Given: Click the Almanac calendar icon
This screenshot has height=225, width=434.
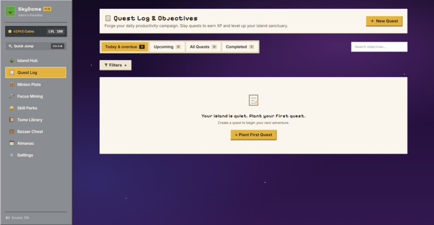Looking at the screenshot, I should coord(12,143).
